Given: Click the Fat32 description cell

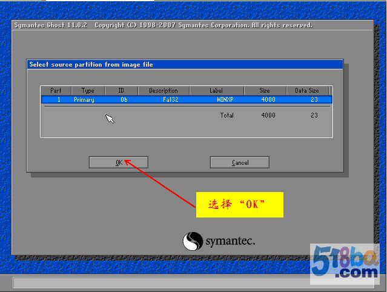Looking at the screenshot, I should pyautogui.click(x=171, y=100).
